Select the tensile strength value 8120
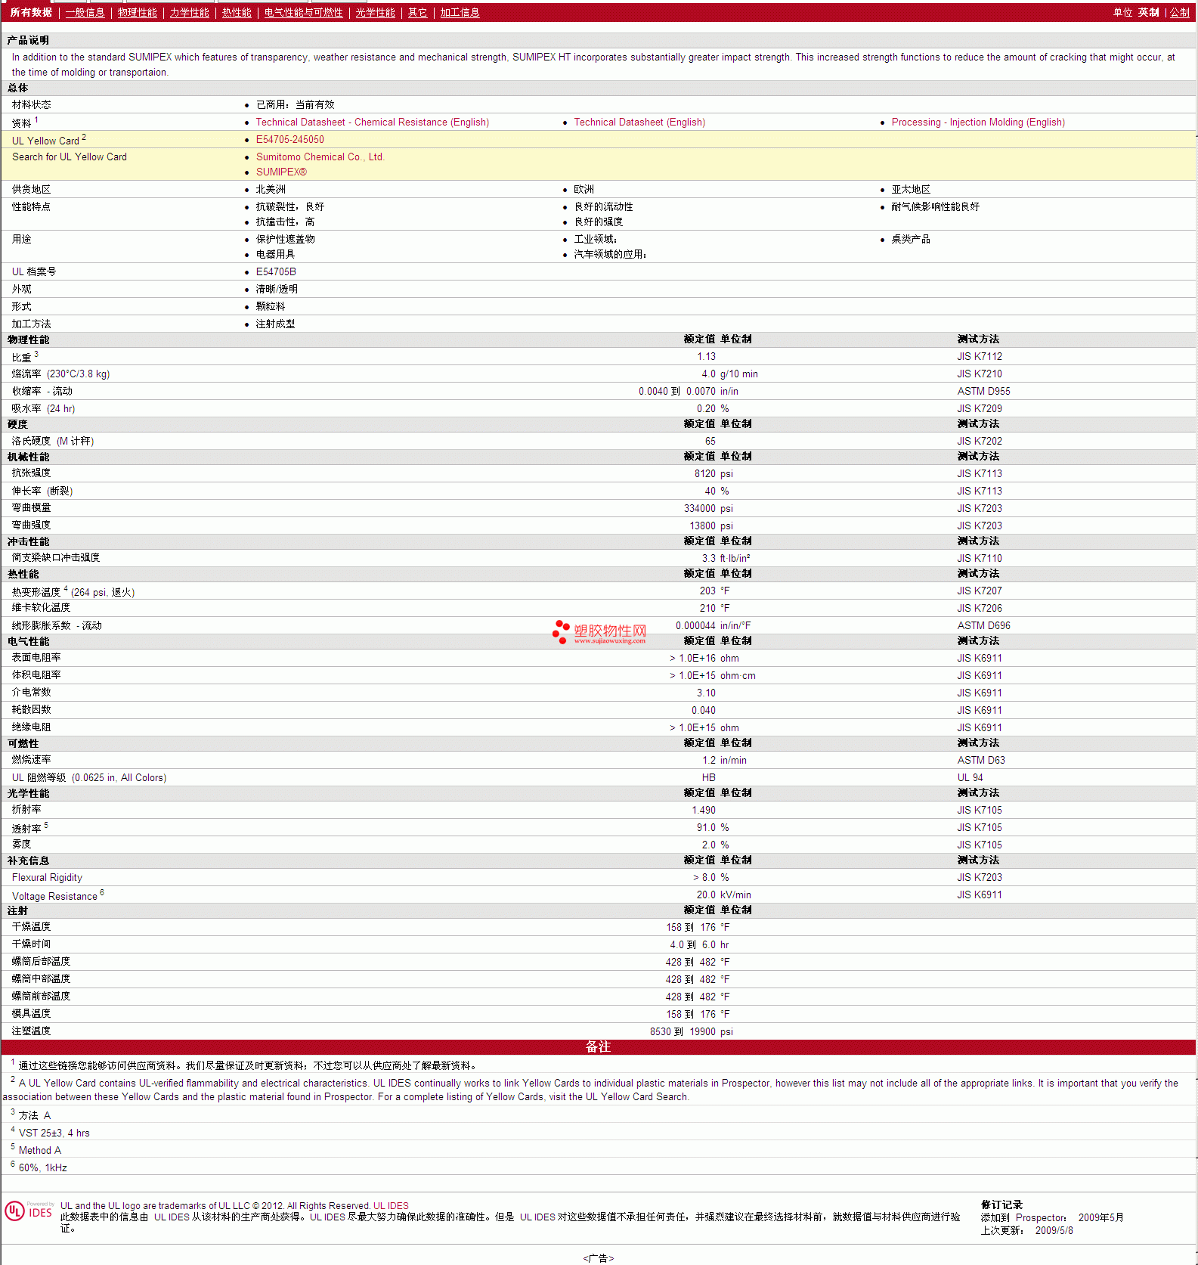1198x1265 pixels. pyautogui.click(x=705, y=473)
